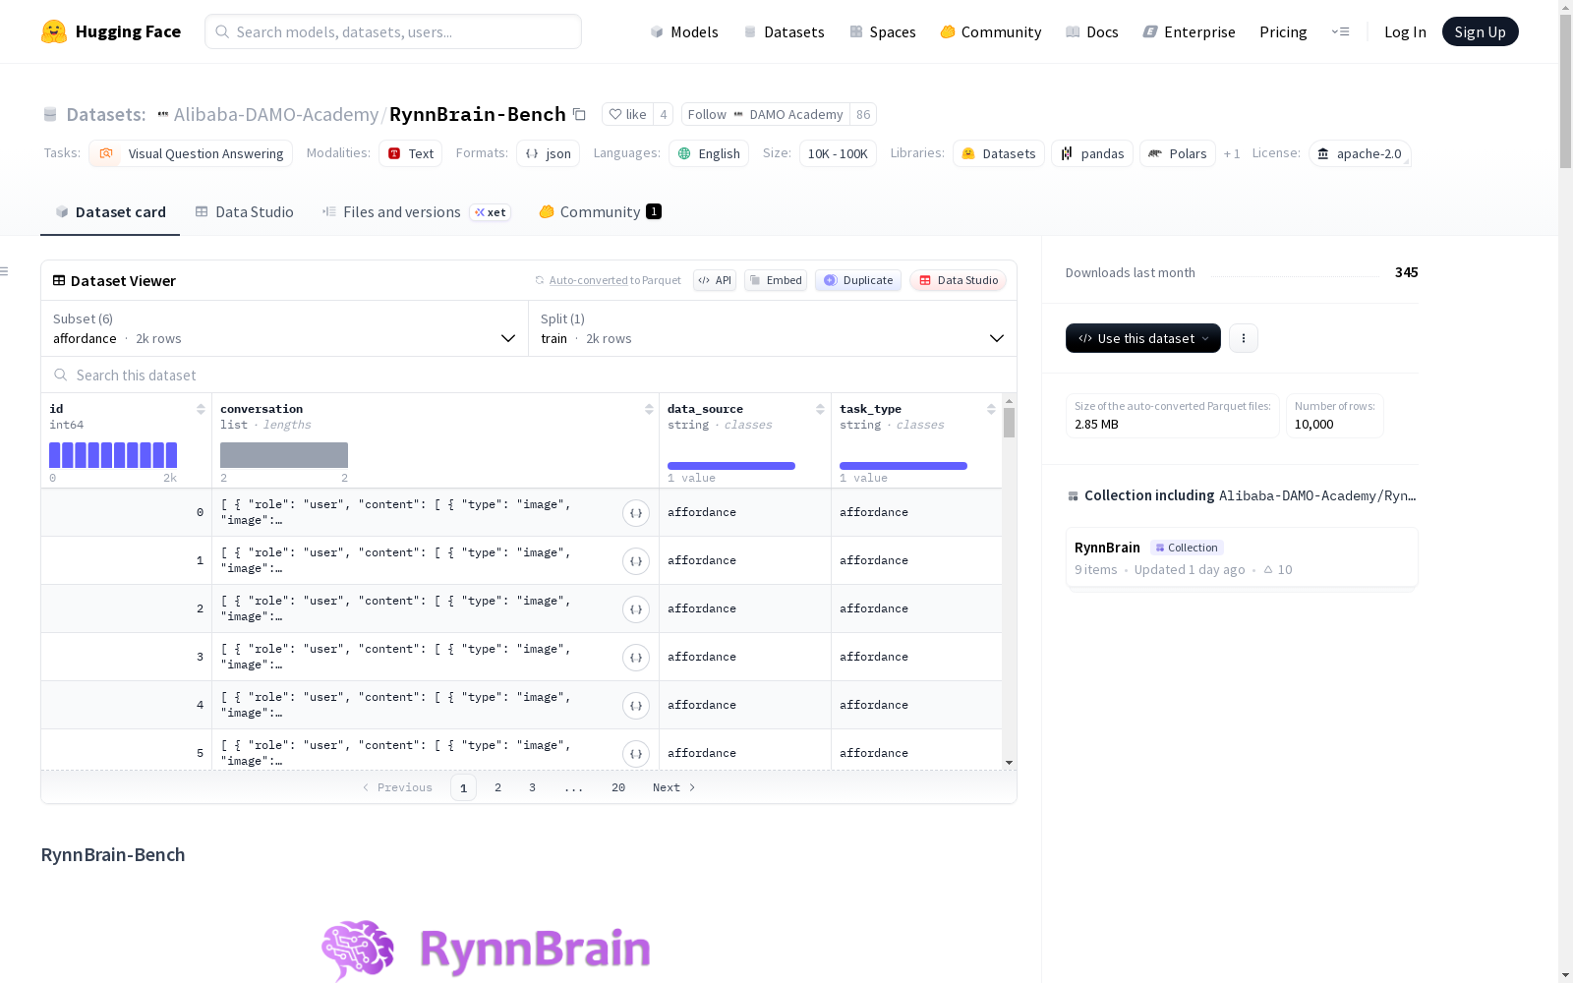The image size is (1573, 983).
Task: Switch to the Data Studio tab
Action: 244,212
